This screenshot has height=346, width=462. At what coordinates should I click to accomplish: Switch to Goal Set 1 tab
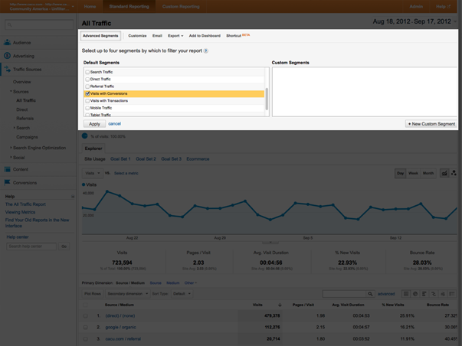[120, 159]
